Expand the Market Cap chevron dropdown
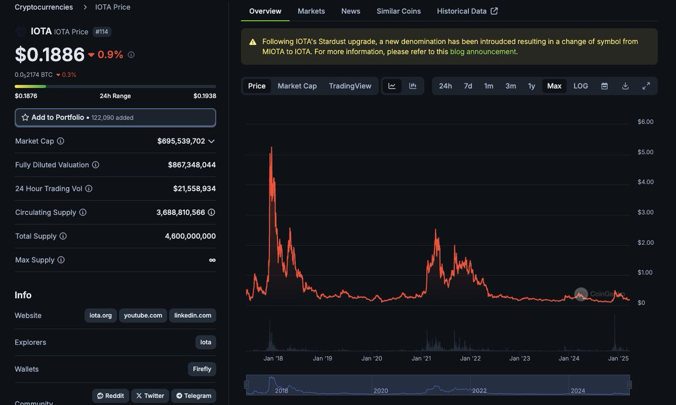 click(212, 141)
